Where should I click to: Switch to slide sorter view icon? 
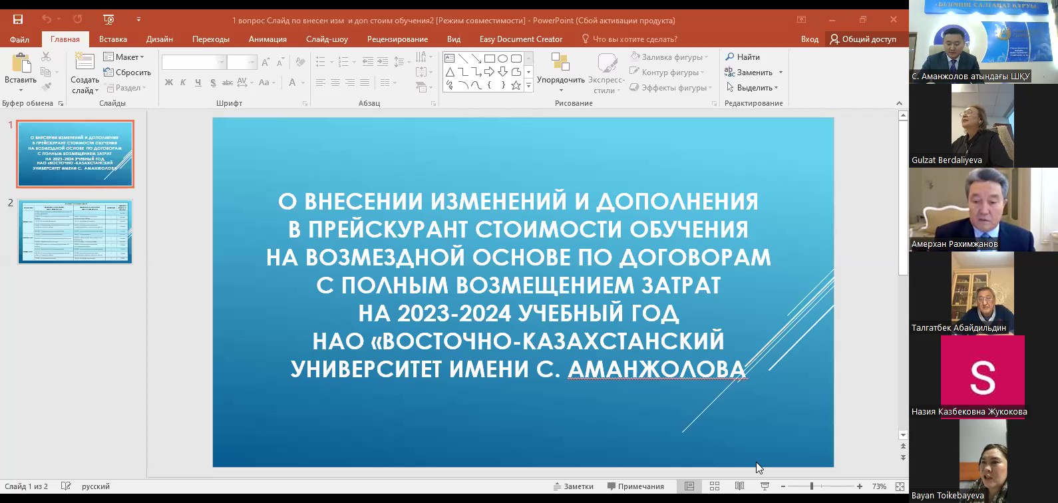coord(715,486)
